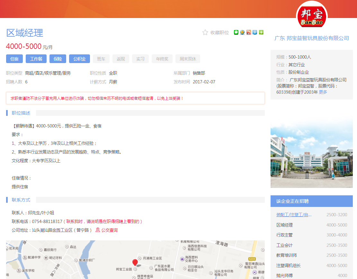Image resolution: width=357 pixels, height=279 pixels.
Task: Click the greyed 返现 benefit tag
Action: [121, 59]
